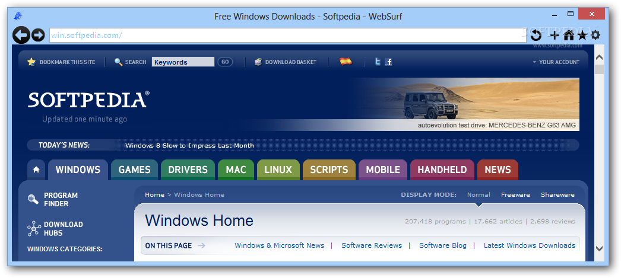Switch language via Spanish flag icon
The width and height of the screenshot is (621, 278).
(346, 61)
